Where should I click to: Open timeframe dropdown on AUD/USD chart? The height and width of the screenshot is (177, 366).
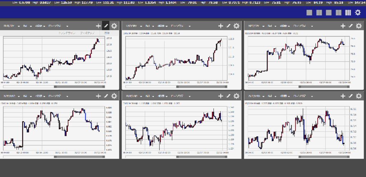285,96
